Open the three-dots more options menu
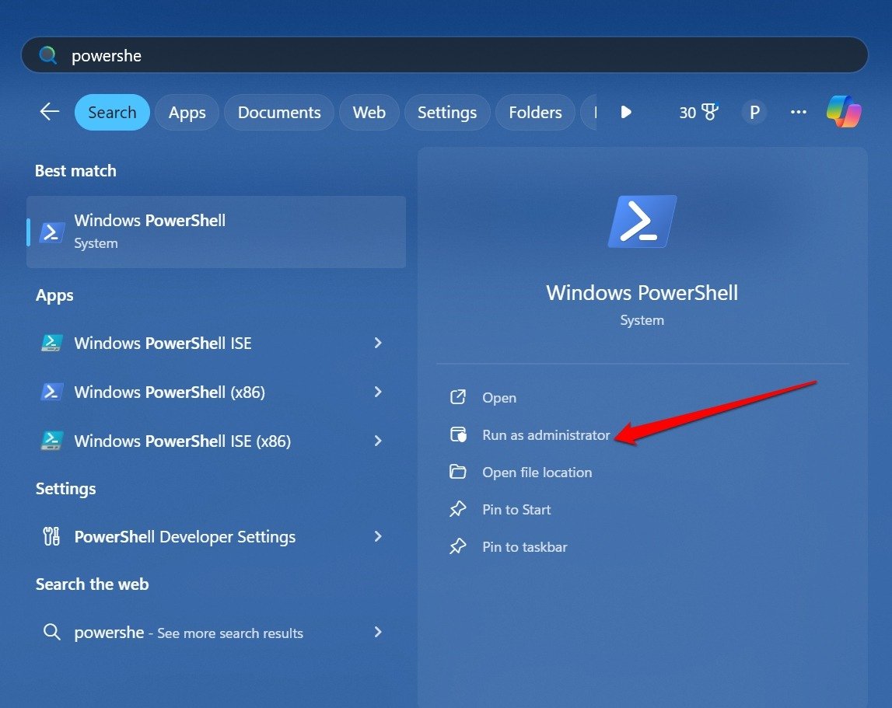The width and height of the screenshot is (892, 708). click(798, 113)
